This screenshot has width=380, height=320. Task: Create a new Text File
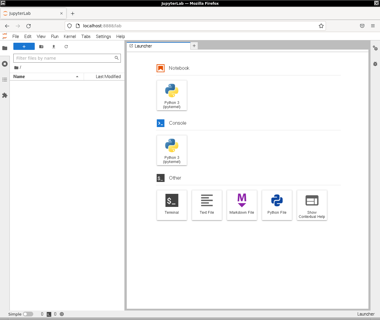pos(207,205)
